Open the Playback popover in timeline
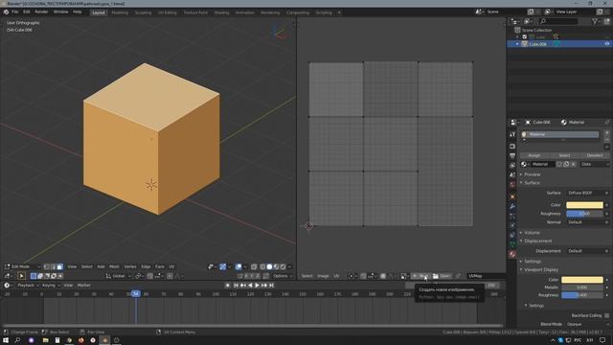 click(28, 286)
